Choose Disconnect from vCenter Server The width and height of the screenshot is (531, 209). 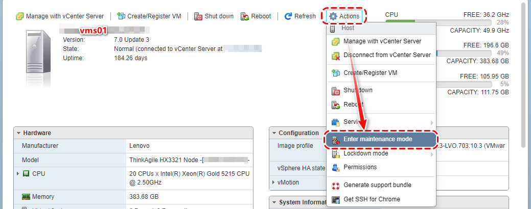pos(387,55)
